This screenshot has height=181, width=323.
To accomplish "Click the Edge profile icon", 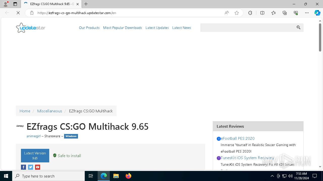I will pos(6,4).
